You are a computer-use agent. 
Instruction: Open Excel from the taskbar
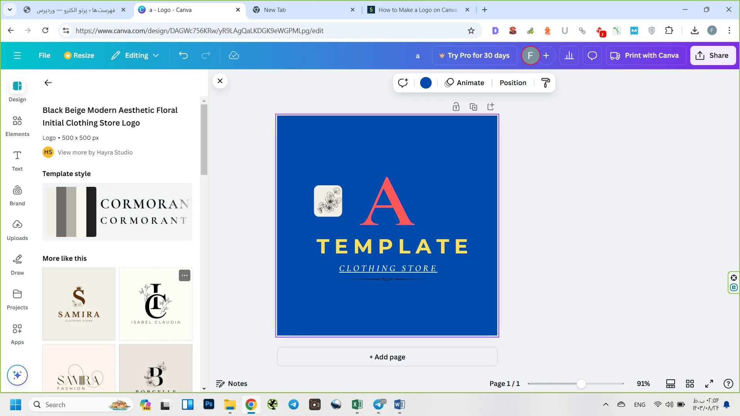click(x=357, y=404)
